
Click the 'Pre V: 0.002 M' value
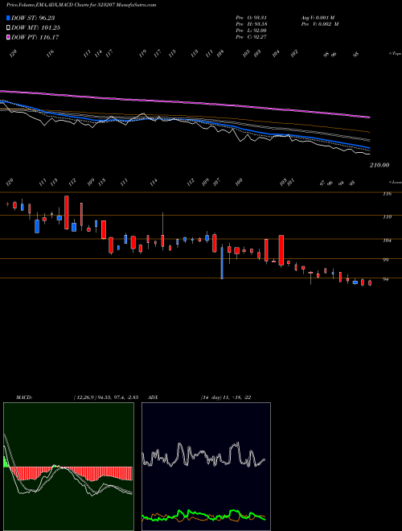(x=320, y=24)
